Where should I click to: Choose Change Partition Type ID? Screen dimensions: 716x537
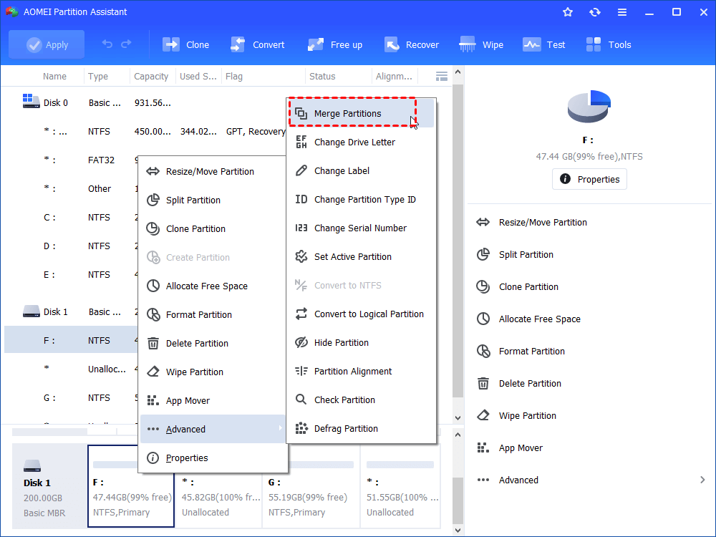(x=361, y=200)
